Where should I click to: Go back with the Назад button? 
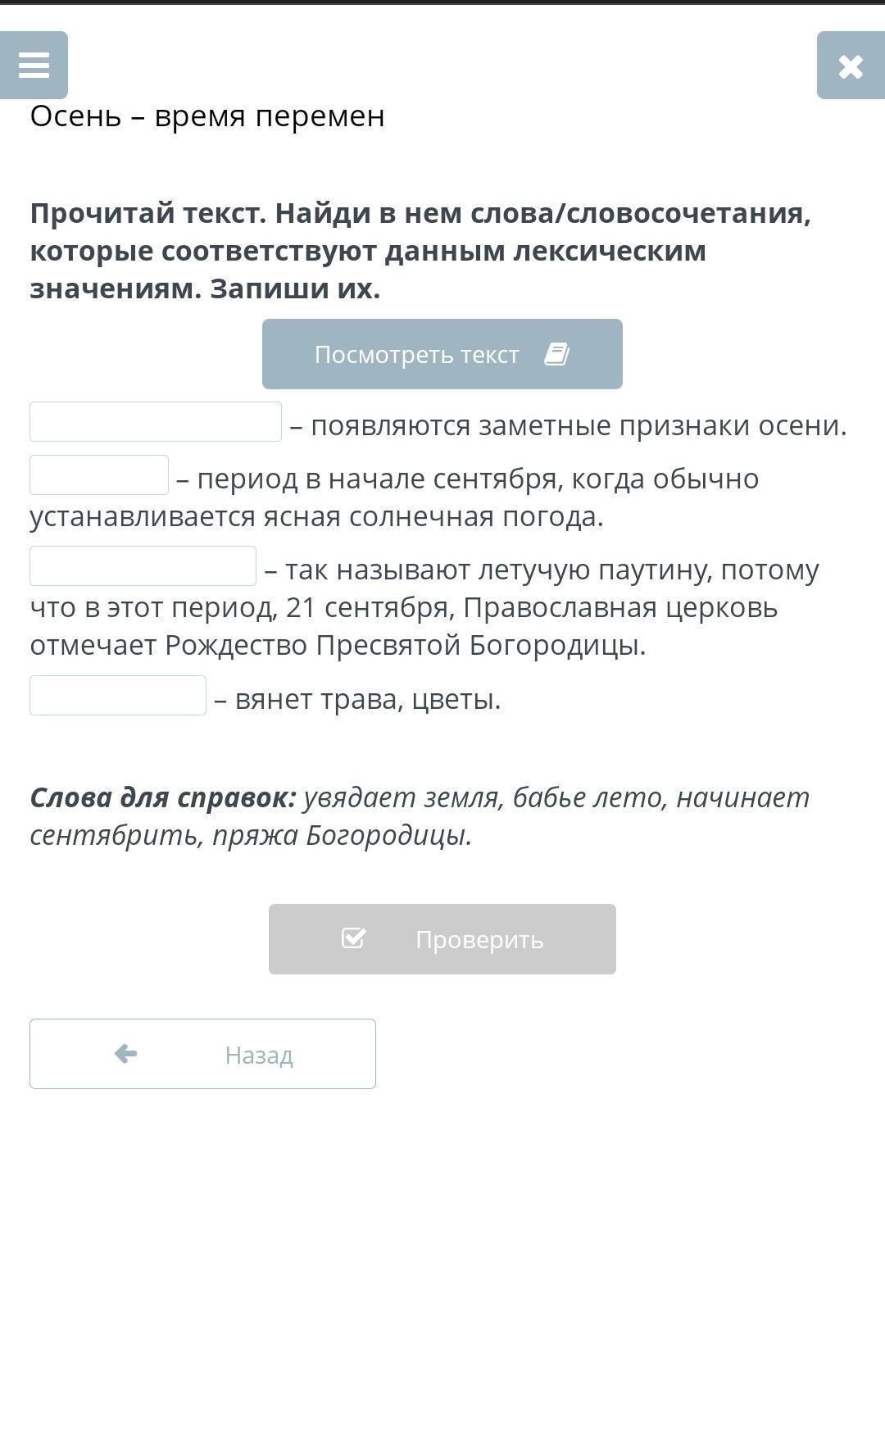point(202,1054)
